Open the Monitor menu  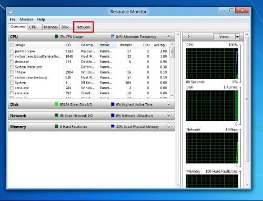click(x=26, y=19)
